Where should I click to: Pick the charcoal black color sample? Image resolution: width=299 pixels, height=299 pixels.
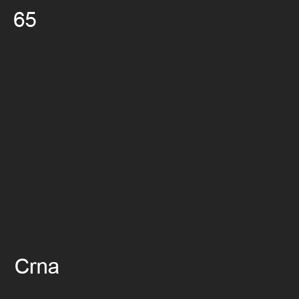point(149,149)
